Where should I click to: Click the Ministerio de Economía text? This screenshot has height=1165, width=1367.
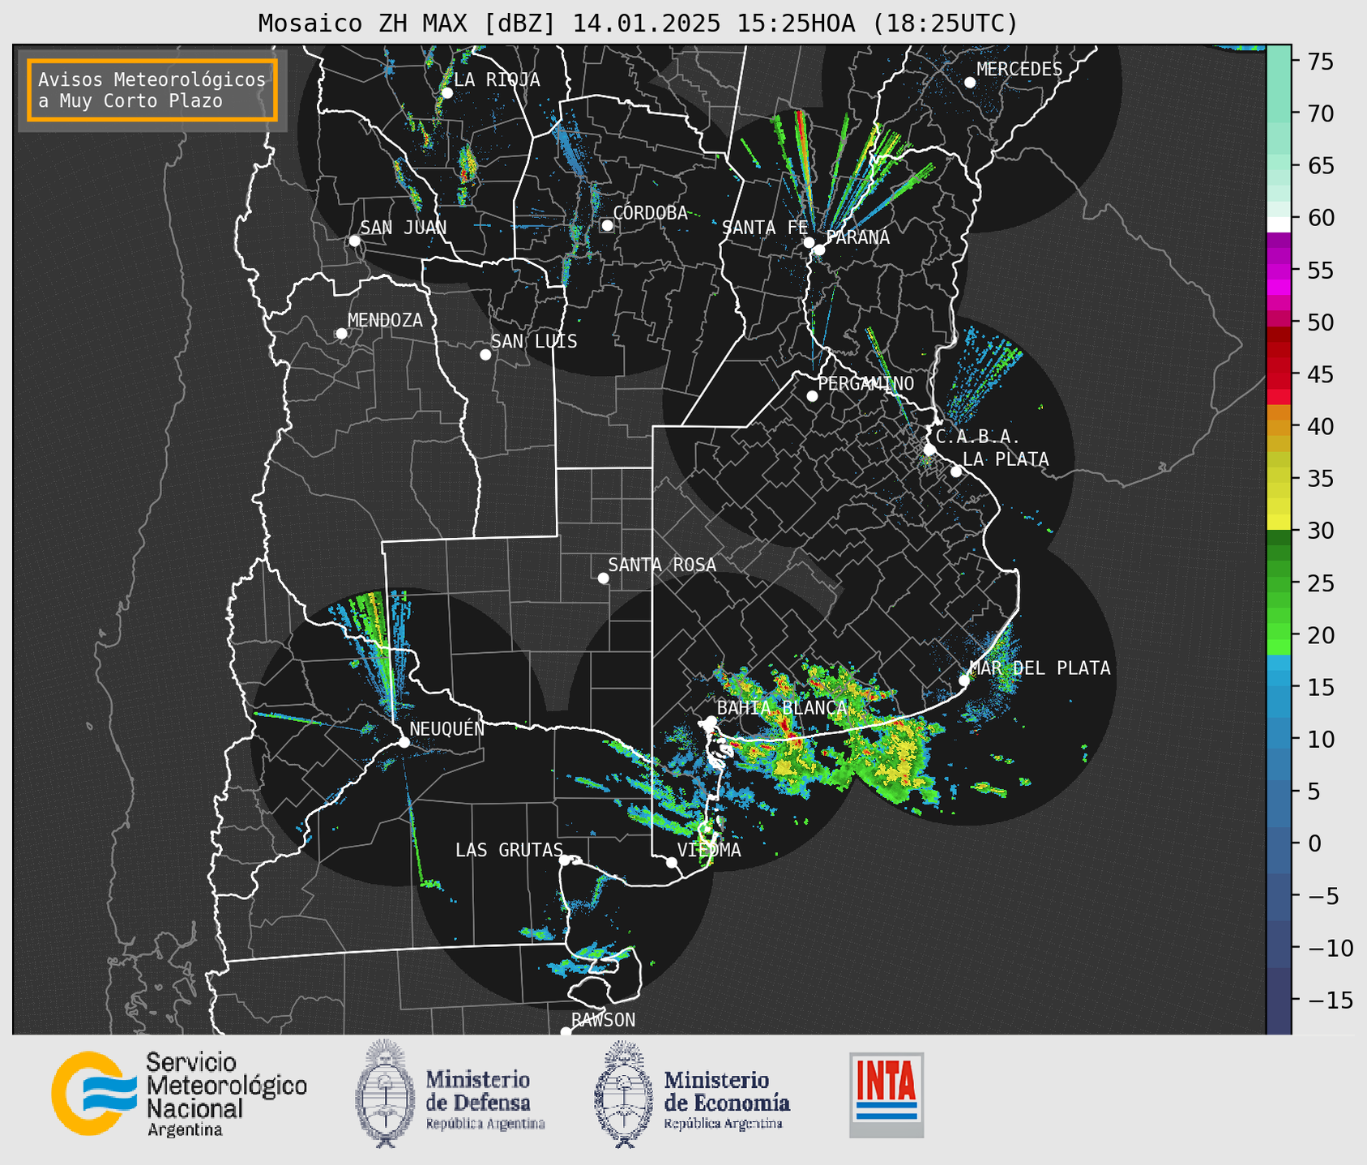coord(726,1099)
